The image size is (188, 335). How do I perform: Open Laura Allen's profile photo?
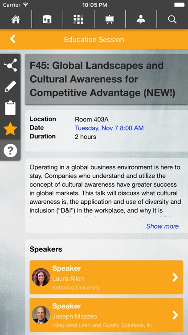pos(41,277)
